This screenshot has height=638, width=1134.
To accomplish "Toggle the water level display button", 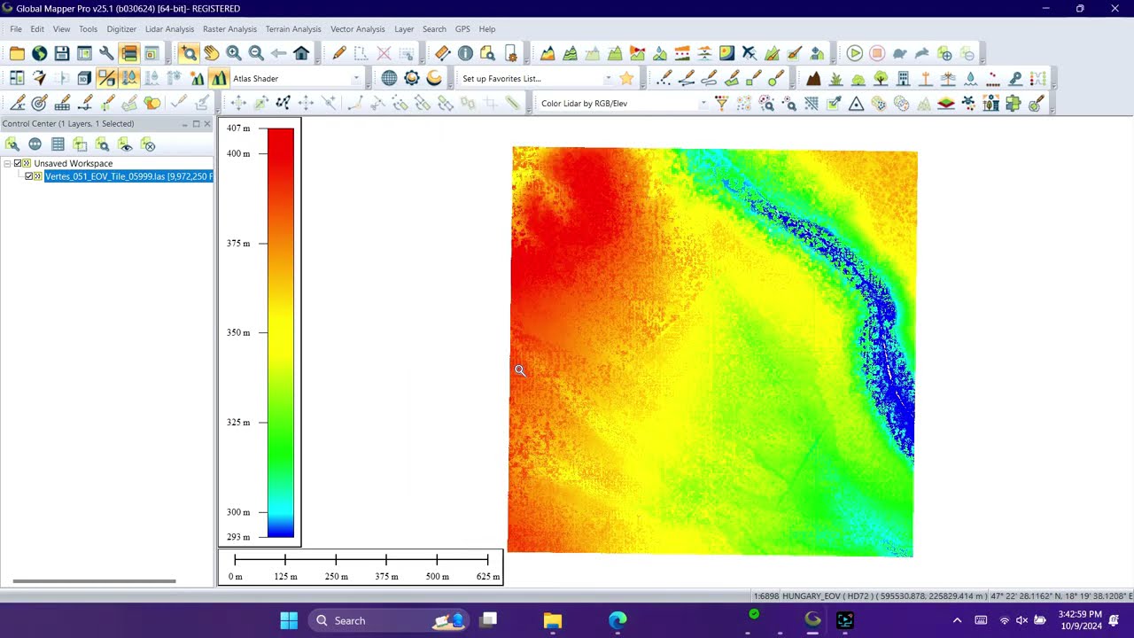I will (x=129, y=79).
